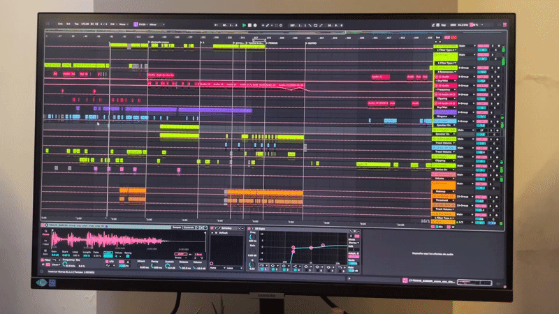Viewport: 559px width, 314px height.
Task: Click the 4 / 4 time signature field
Action: click(103, 24)
